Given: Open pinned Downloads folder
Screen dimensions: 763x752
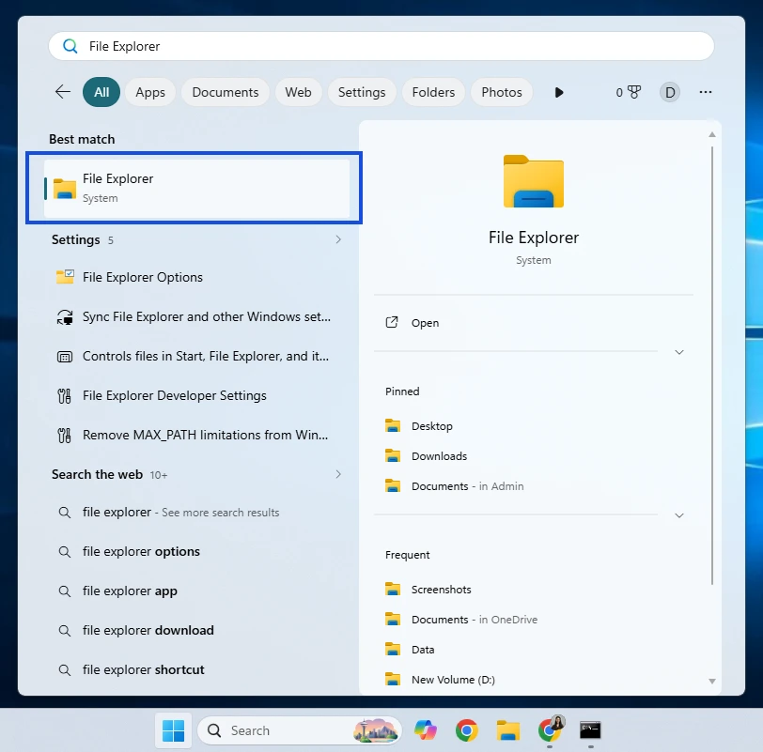Looking at the screenshot, I should (x=427, y=456).
